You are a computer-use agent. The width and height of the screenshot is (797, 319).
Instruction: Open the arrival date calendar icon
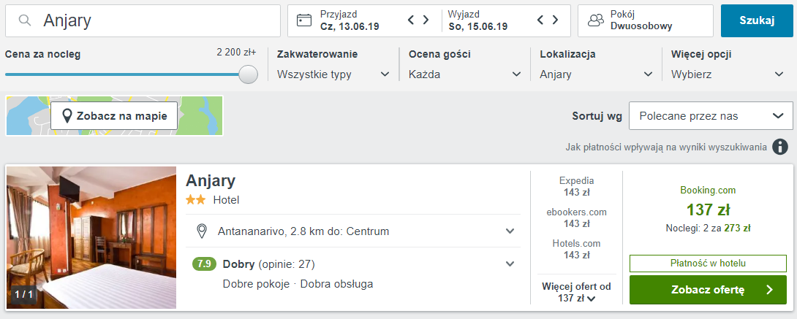[304, 20]
